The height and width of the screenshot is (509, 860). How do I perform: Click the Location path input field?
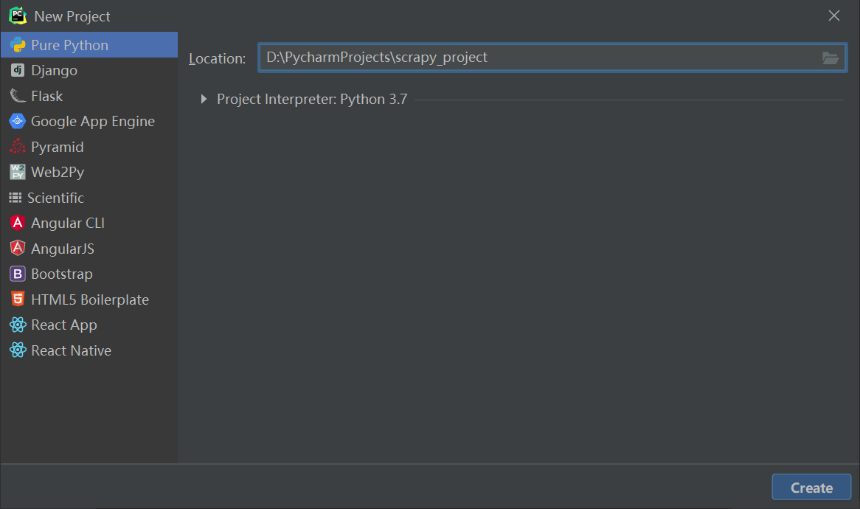(538, 58)
